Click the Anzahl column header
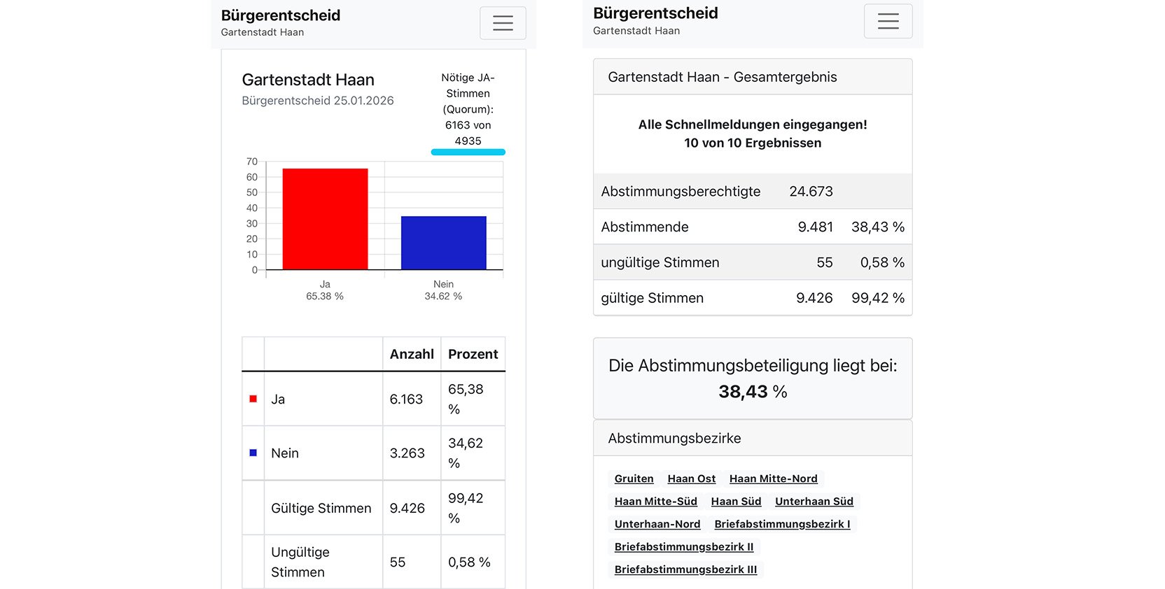This screenshot has height=589, width=1165. point(412,354)
